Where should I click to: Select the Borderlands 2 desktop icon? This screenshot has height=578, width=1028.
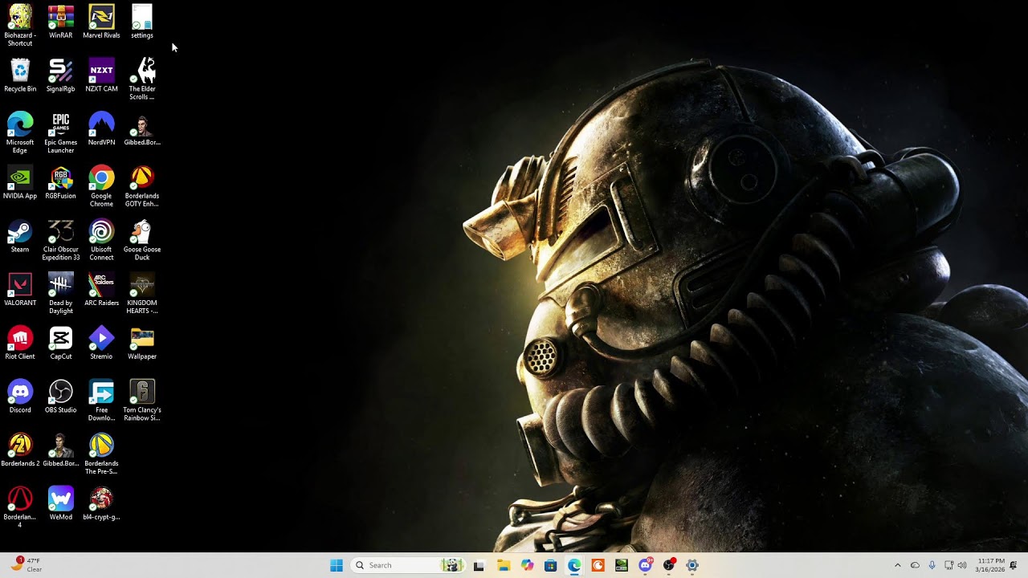20,450
